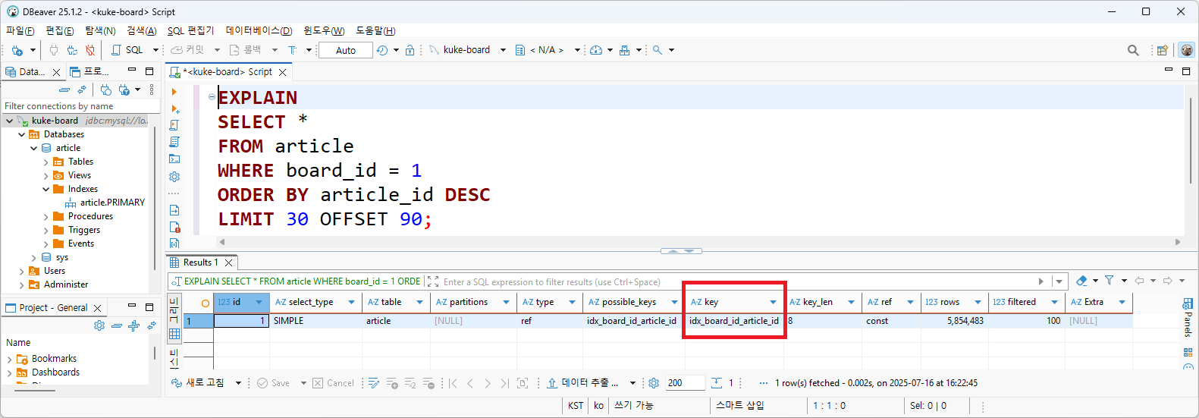Click fetch size field showing 200

(685, 383)
